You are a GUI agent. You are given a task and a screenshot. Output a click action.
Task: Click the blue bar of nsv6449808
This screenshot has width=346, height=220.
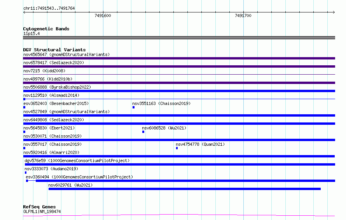[x=179, y=124]
